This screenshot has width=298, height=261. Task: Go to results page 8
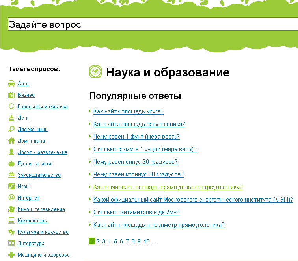[x=133, y=241]
